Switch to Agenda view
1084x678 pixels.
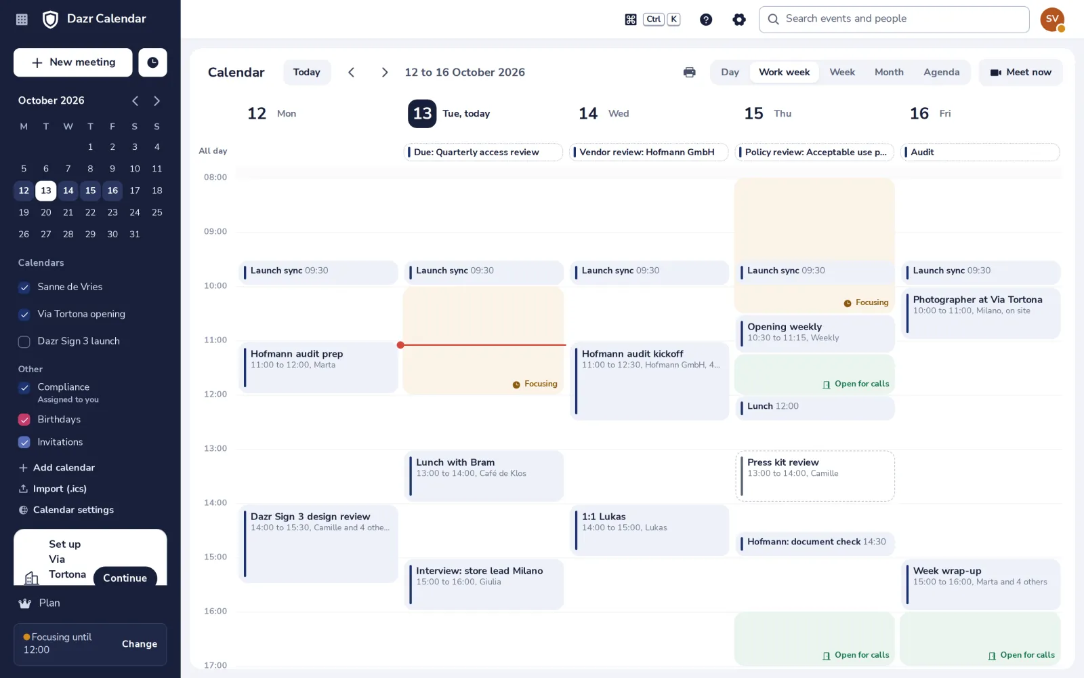pos(941,73)
